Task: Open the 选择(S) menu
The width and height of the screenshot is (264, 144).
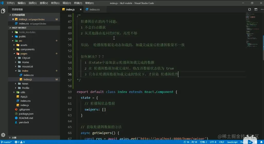Action: coord(32,3)
